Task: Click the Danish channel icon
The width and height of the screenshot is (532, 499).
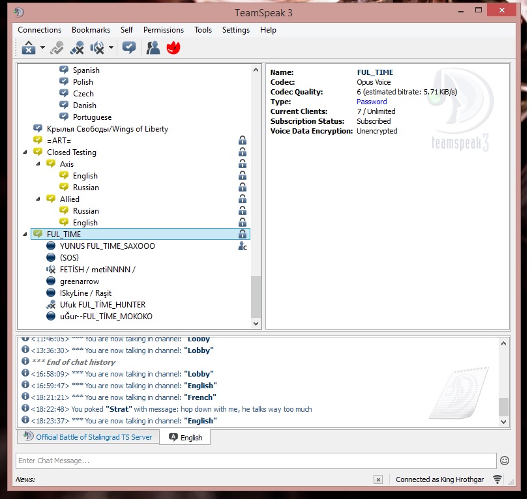Action: click(x=64, y=105)
